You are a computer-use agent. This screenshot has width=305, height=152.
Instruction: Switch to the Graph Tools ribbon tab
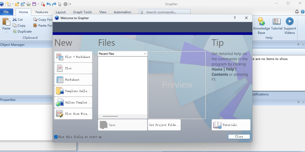(82, 12)
